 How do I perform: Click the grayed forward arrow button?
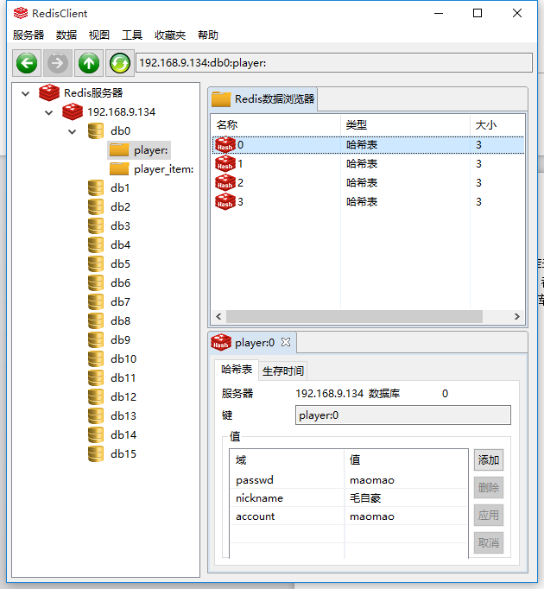click(x=58, y=63)
